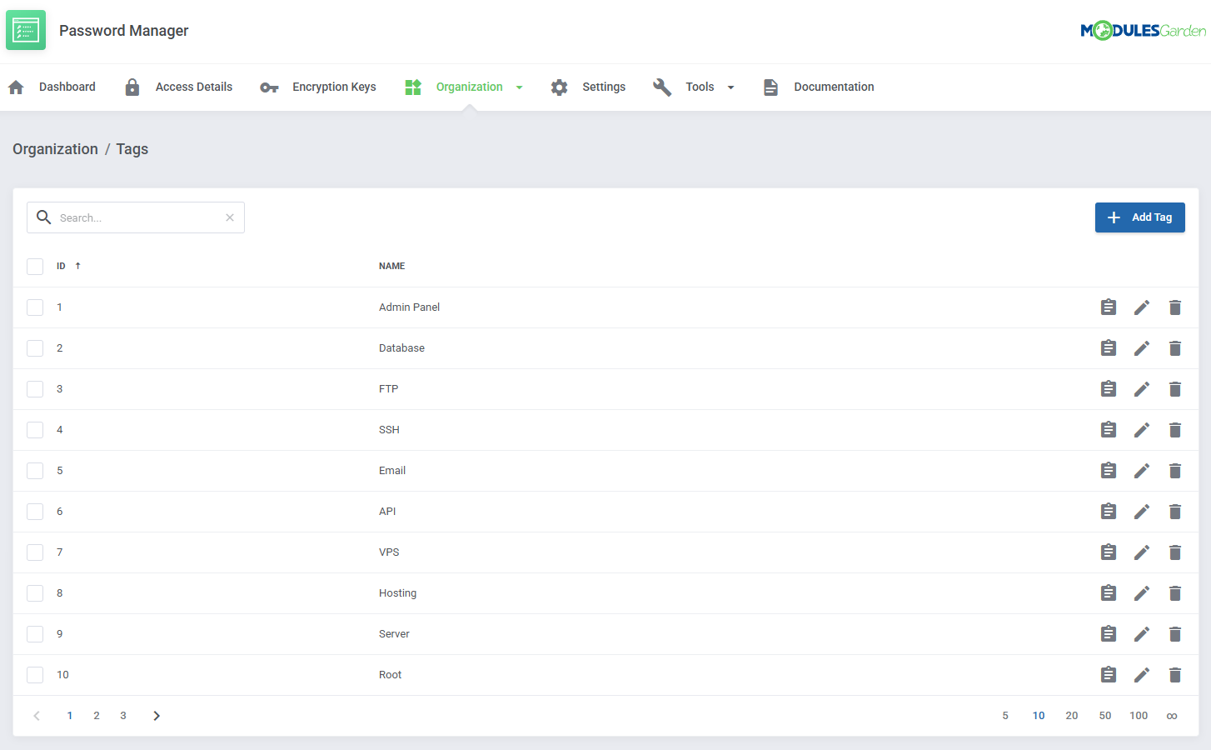Expand the Tools dropdown arrow

tap(730, 87)
